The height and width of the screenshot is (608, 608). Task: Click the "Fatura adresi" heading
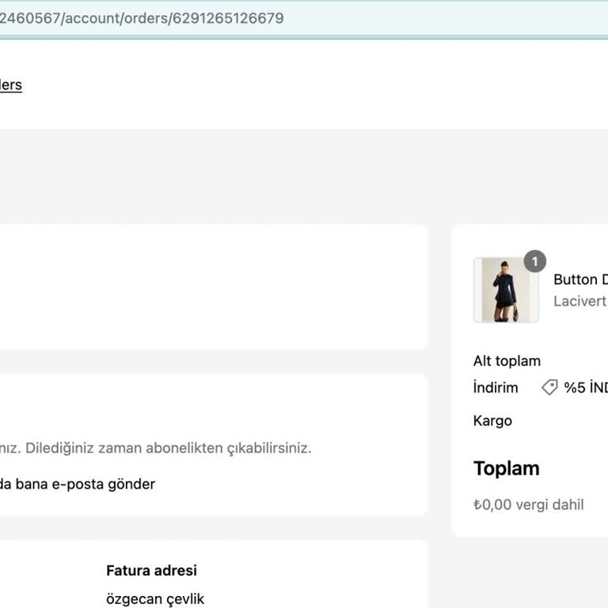click(152, 570)
